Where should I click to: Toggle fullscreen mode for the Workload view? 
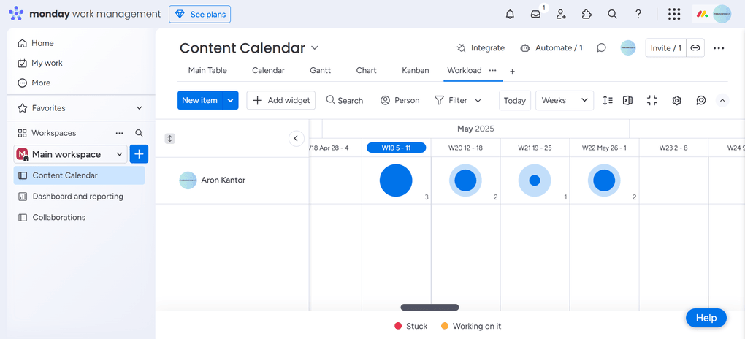(x=652, y=100)
